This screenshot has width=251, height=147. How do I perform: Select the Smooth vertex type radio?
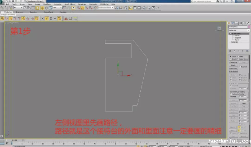point(231,59)
